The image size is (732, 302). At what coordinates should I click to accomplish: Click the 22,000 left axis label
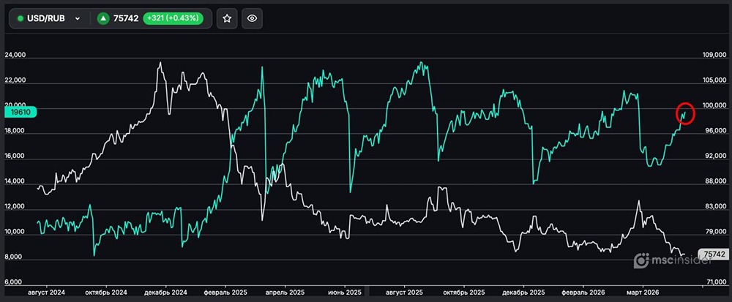pyautogui.click(x=15, y=80)
